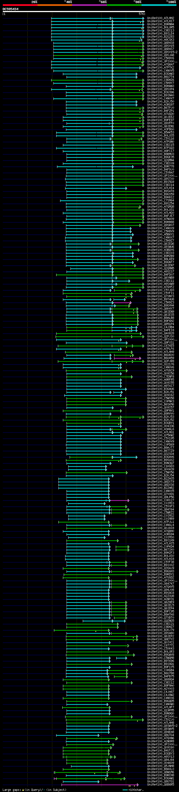Click the orange ~40% identity legend segment
The width and height of the screenshot is (179, 792).
point(55,5)
